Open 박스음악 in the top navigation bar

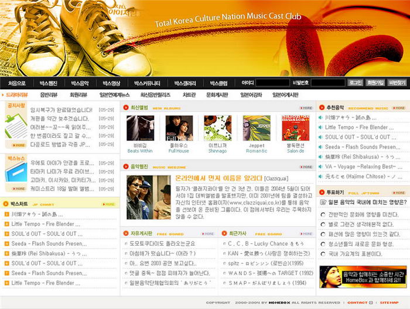(80, 83)
